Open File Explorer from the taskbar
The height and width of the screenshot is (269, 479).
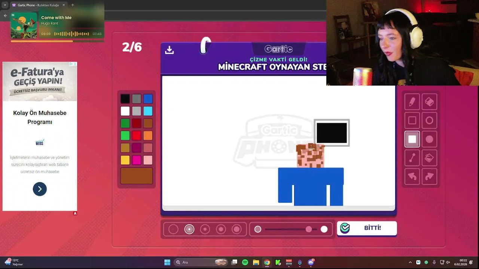pyautogui.click(x=256, y=262)
